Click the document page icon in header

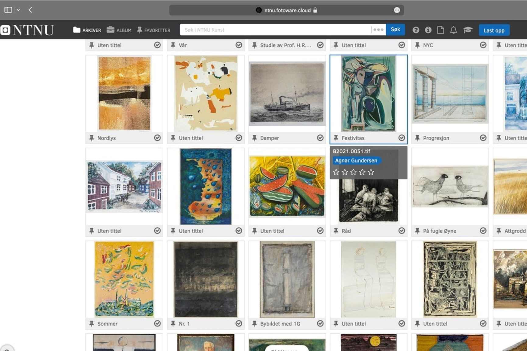[440, 30]
